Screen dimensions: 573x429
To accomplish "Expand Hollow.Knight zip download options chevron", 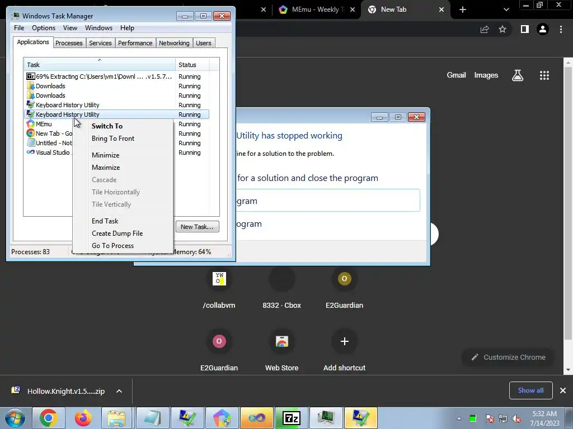I will click(x=119, y=391).
